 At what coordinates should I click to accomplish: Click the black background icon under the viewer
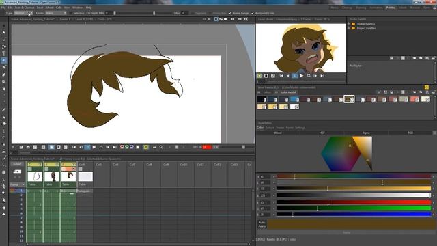point(59,147)
